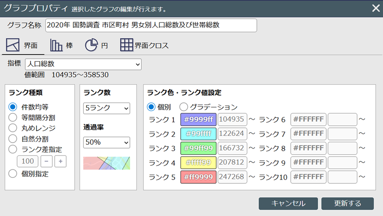Choose the 自然分割 rank type option
Viewport: 383px width, 216px height.
13,138
